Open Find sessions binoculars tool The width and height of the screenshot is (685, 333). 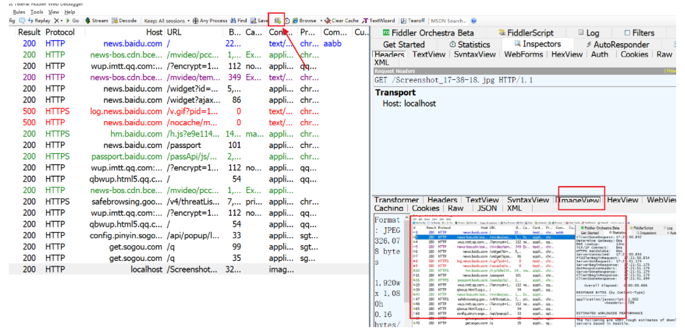(x=238, y=21)
